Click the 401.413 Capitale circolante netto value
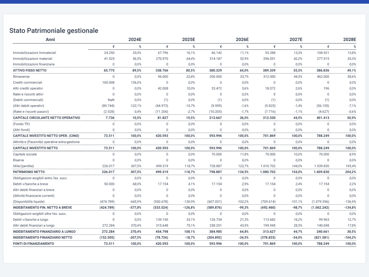 coord(323,118)
